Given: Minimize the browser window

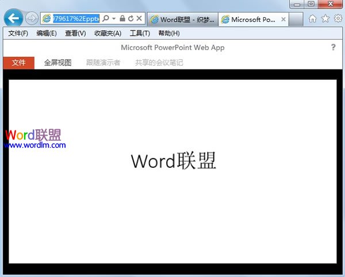Looking at the screenshot, I should coord(297,4).
